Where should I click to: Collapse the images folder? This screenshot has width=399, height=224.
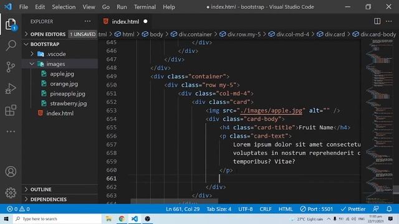(55, 63)
